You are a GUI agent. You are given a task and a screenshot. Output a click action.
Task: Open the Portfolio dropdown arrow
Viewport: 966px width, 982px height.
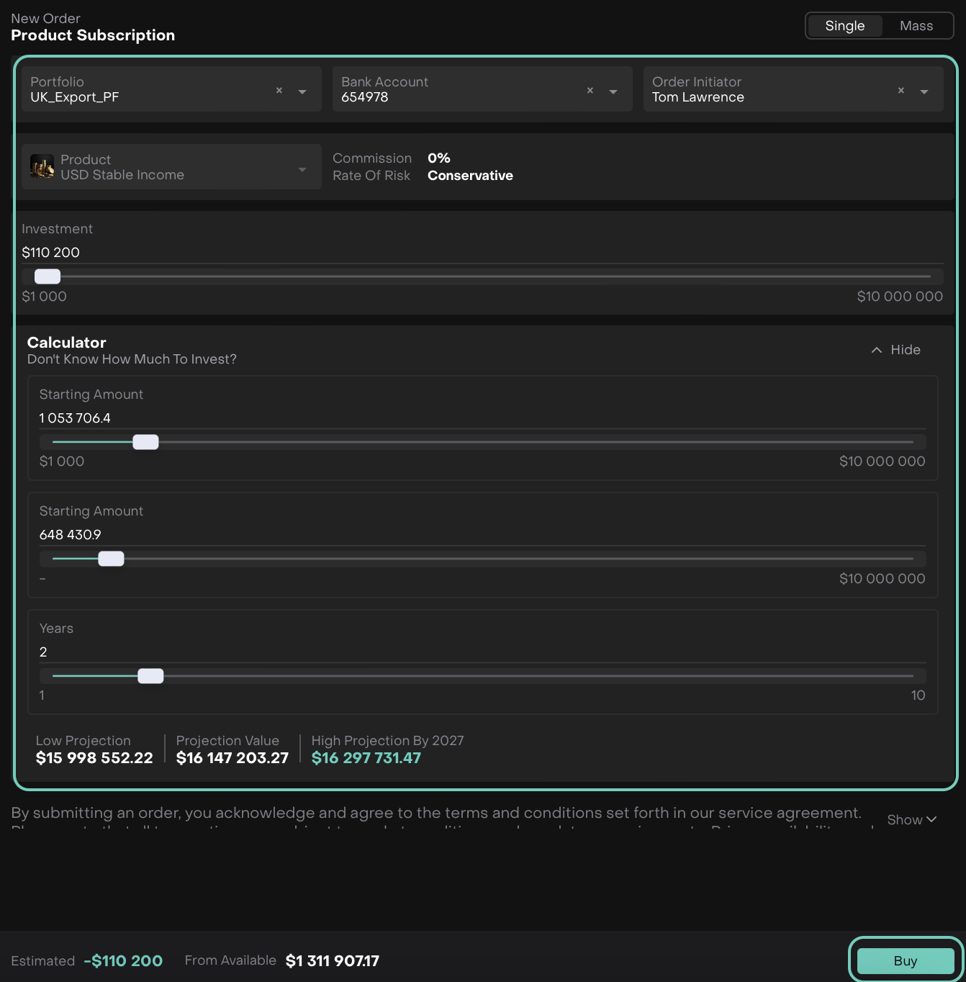tap(302, 91)
